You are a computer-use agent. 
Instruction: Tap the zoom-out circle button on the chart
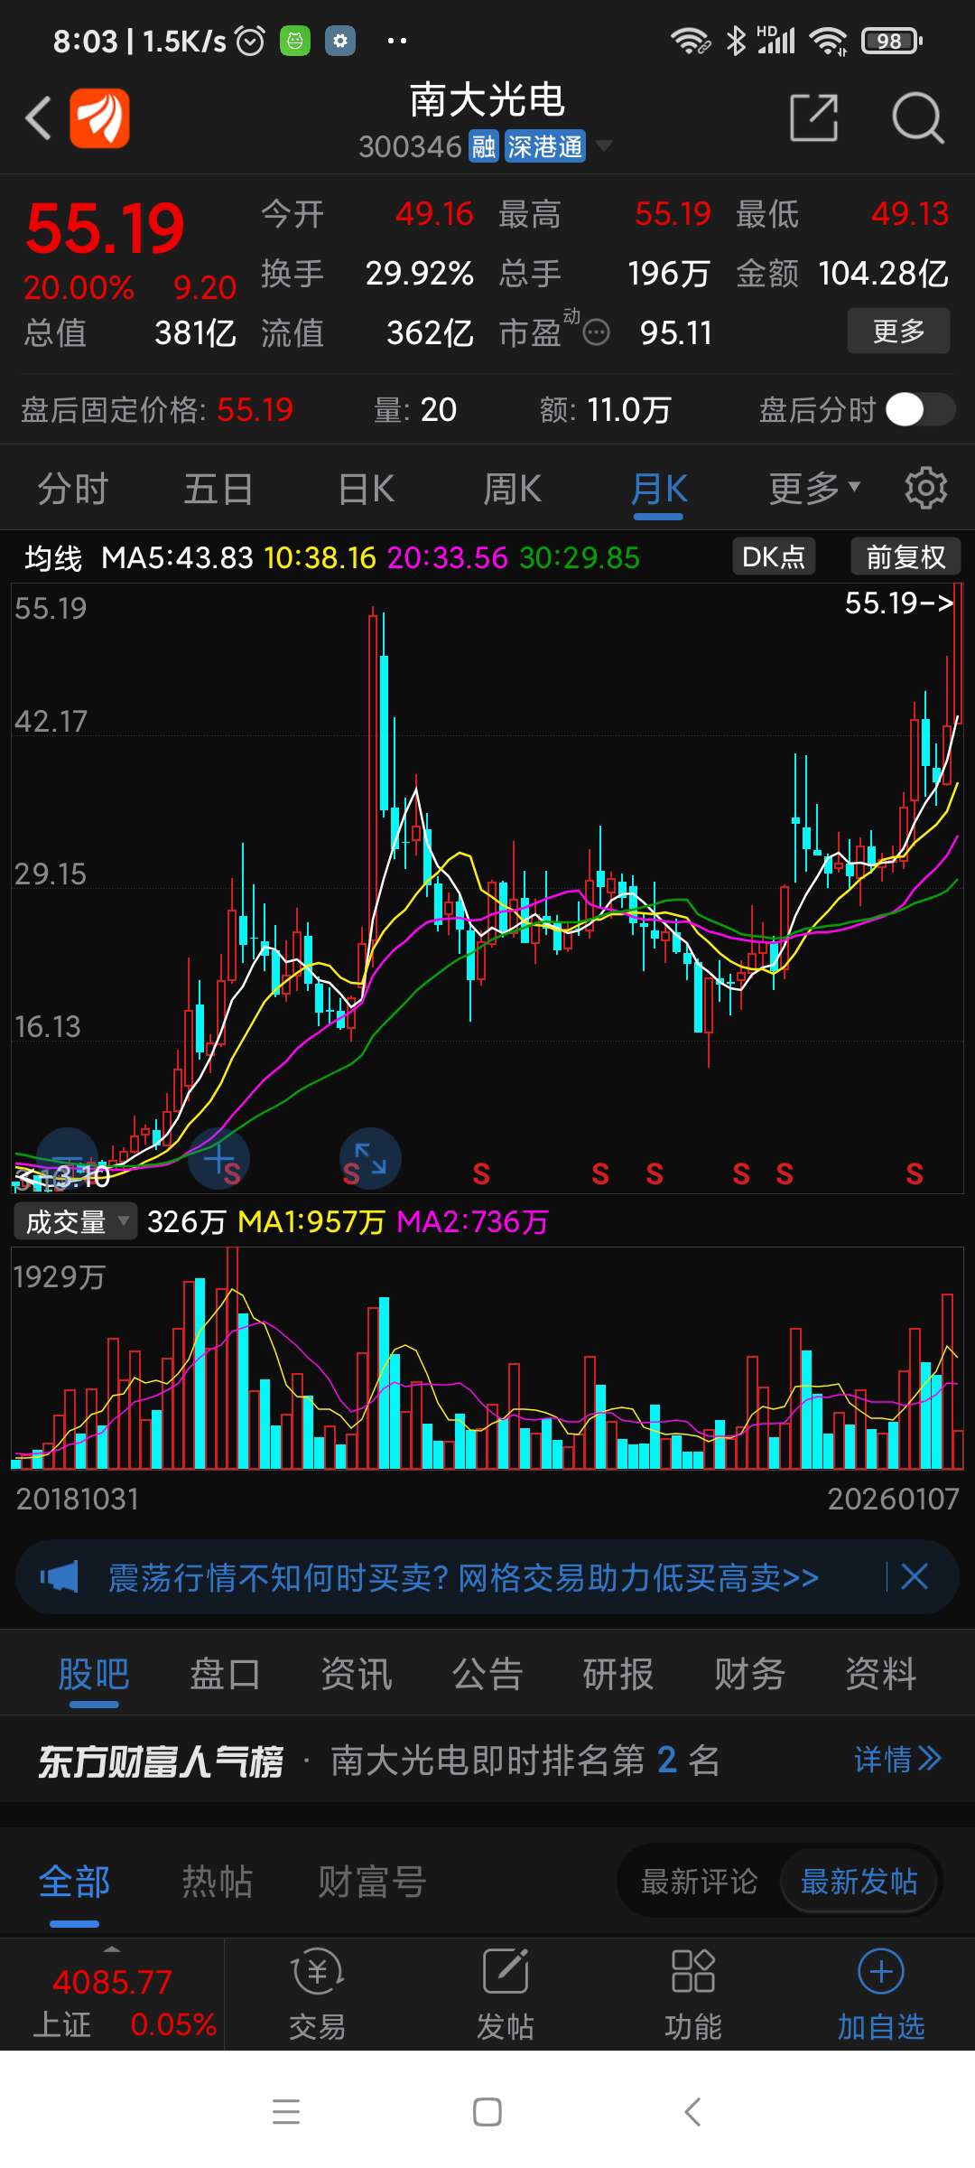68,1158
